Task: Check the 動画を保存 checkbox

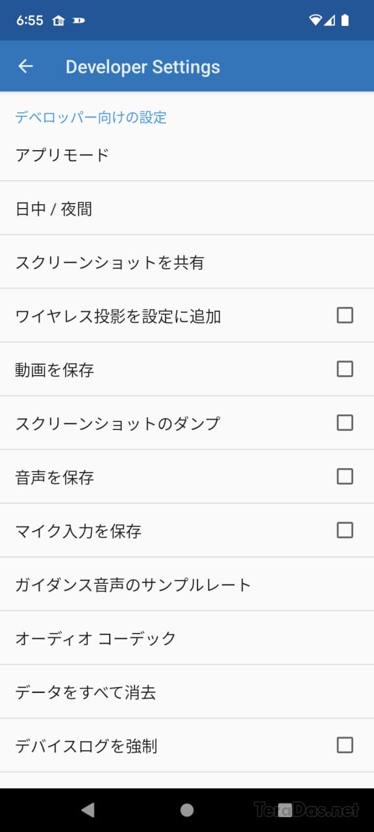Action: pos(345,369)
